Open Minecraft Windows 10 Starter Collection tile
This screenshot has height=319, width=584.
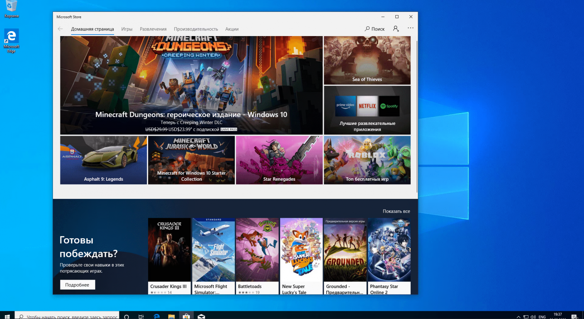point(191,160)
